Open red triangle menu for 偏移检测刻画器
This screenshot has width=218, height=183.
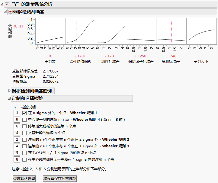pos(11,12)
